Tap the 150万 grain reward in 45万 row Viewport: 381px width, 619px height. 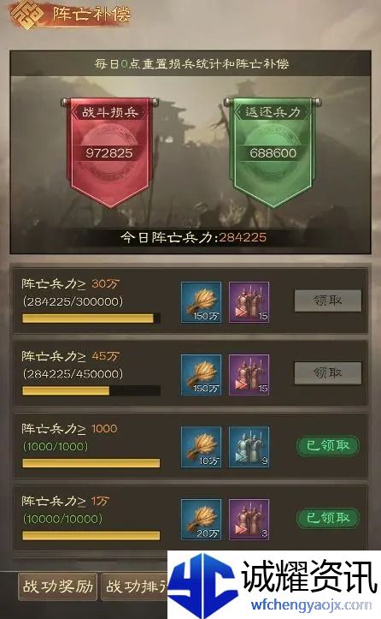click(x=201, y=375)
